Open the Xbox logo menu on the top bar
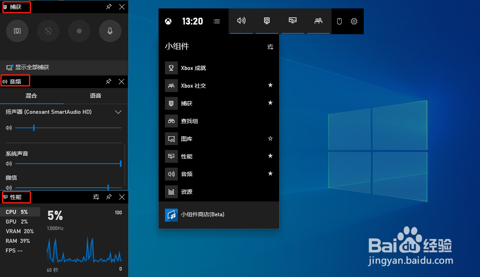The width and height of the screenshot is (480, 277). [x=168, y=21]
